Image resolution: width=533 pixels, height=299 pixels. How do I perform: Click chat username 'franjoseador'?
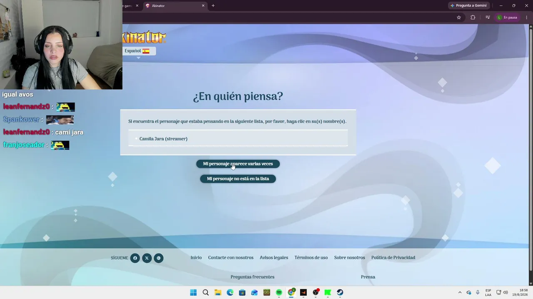pyautogui.click(x=24, y=145)
